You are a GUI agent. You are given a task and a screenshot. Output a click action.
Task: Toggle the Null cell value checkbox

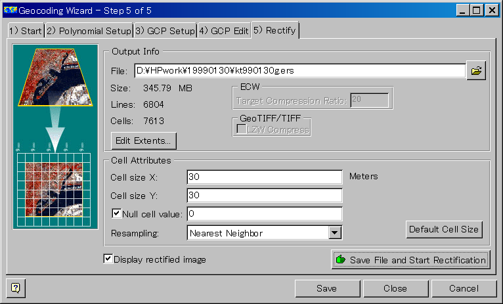(117, 213)
